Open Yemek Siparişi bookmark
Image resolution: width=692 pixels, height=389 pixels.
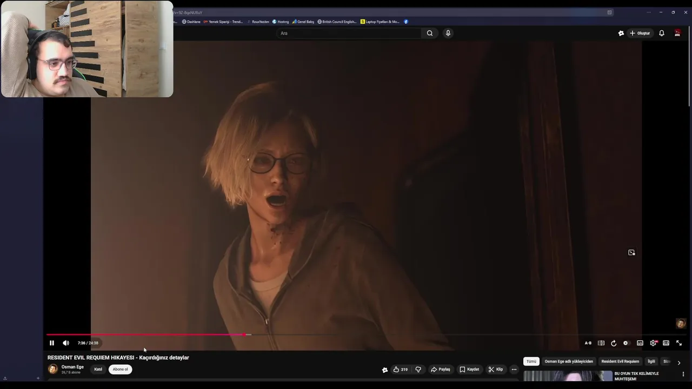(x=223, y=22)
